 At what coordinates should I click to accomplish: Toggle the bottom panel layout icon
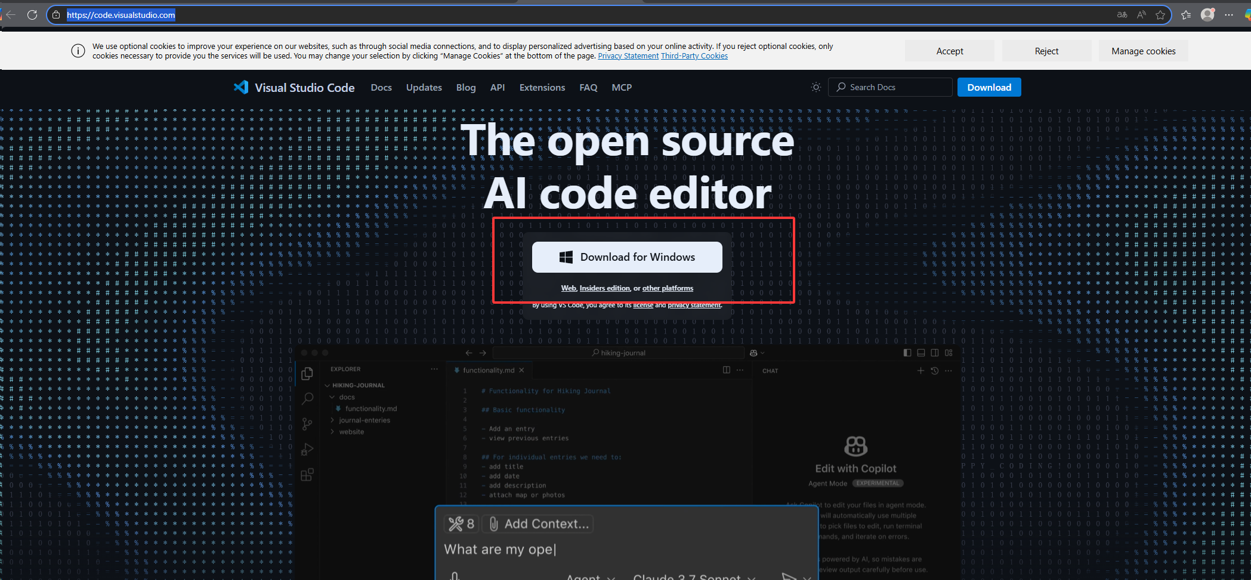[921, 353]
